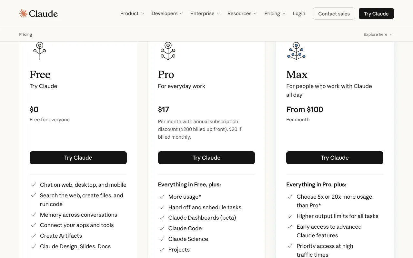Click Everything in Free, plus heading
The image size is (413, 258).
pos(189,184)
